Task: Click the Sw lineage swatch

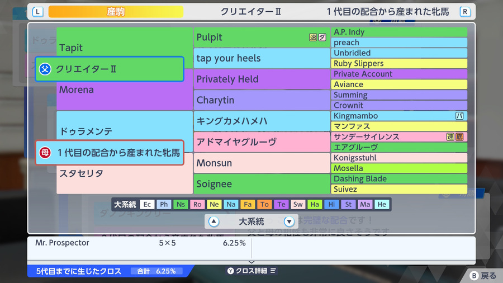Action: pyautogui.click(x=298, y=204)
